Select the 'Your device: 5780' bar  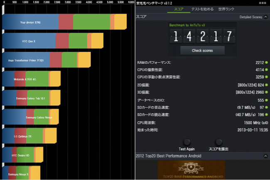64,22
